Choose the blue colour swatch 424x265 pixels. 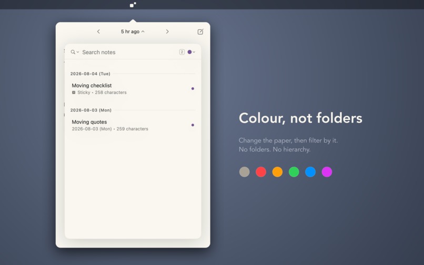[x=310, y=172]
